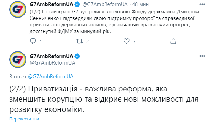Click @G7AmbReformUA handle under second tweet name
Viewport: 211px width, 127px height.
(52, 63)
